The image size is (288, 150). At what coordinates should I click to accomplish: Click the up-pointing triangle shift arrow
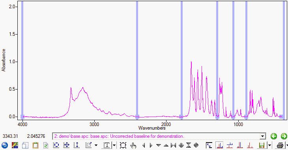pos(166,145)
